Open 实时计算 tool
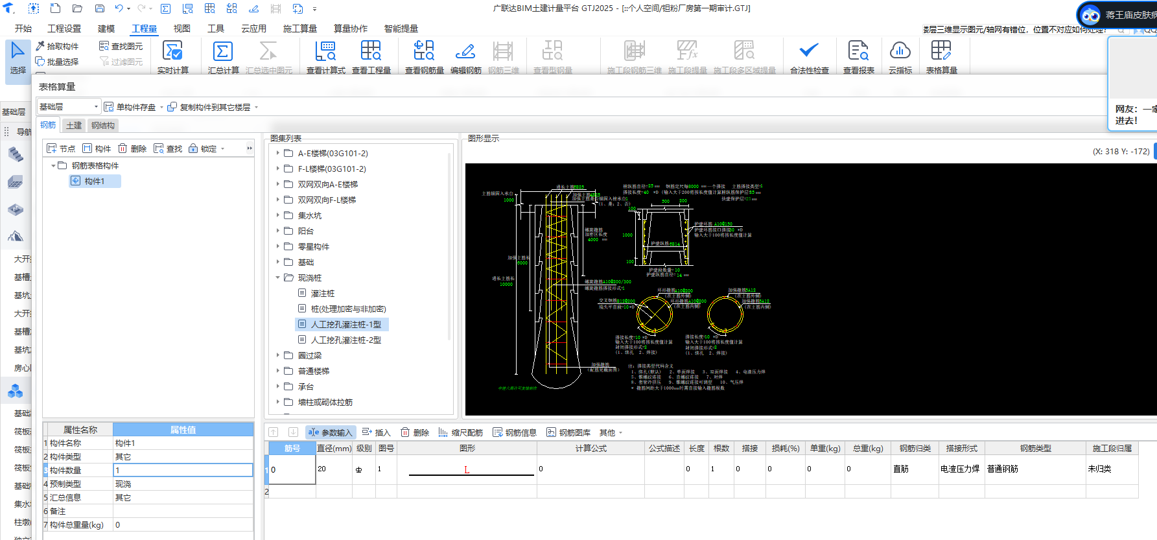The image size is (1157, 540). tap(172, 57)
